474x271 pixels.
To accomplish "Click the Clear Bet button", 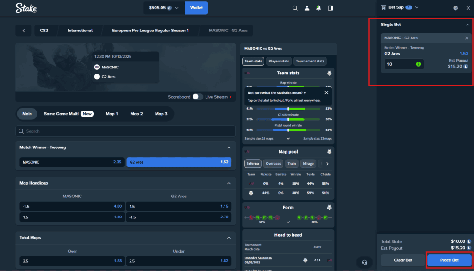I will pos(402,260).
